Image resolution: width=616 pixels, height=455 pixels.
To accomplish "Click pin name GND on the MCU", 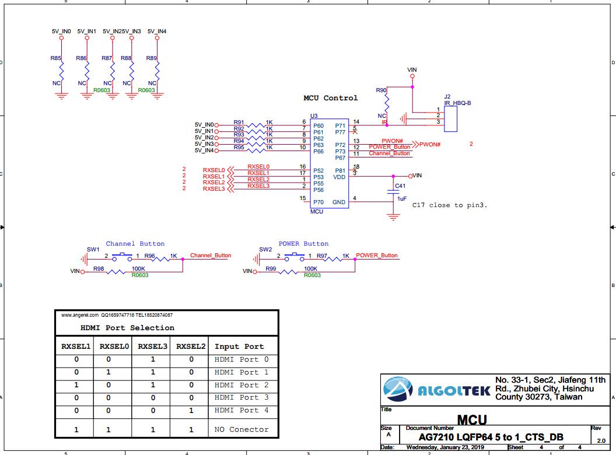I will tap(339, 202).
